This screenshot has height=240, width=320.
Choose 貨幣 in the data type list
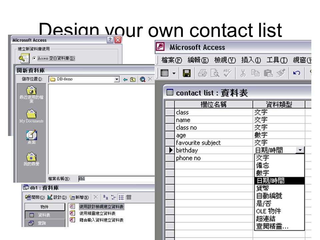tap(279, 188)
